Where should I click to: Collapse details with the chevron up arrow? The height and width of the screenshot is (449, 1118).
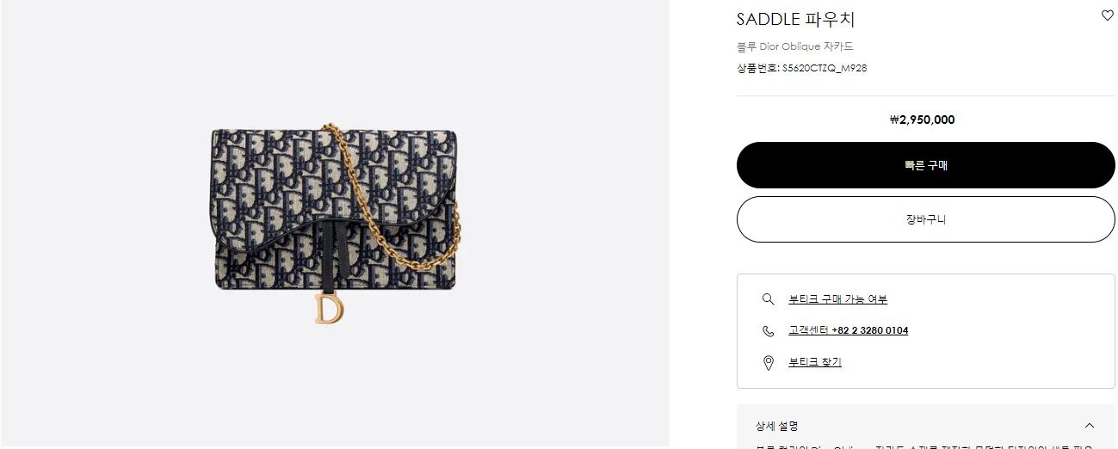(1090, 426)
